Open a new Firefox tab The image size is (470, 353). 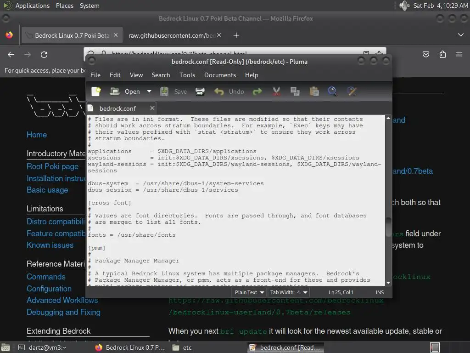[x=236, y=35]
